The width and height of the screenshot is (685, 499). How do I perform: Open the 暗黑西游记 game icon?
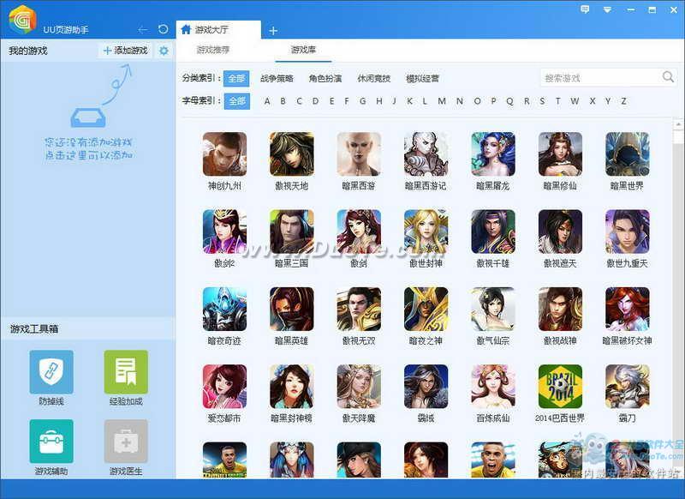click(x=426, y=154)
